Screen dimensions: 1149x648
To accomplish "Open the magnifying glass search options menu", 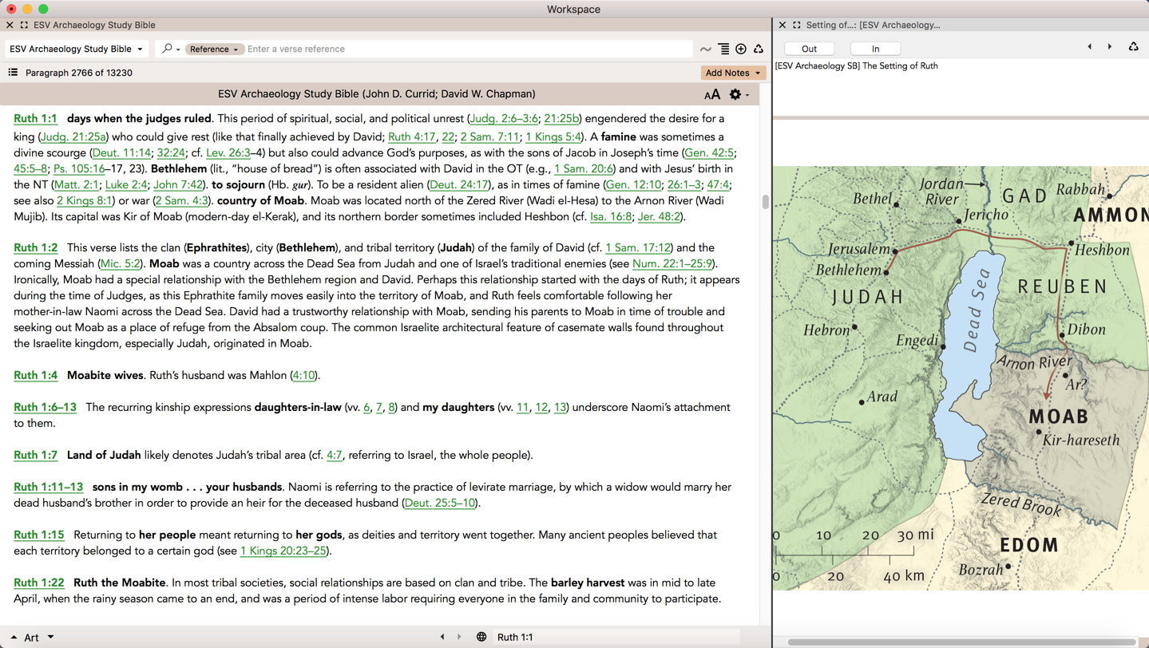I will pyautogui.click(x=170, y=49).
